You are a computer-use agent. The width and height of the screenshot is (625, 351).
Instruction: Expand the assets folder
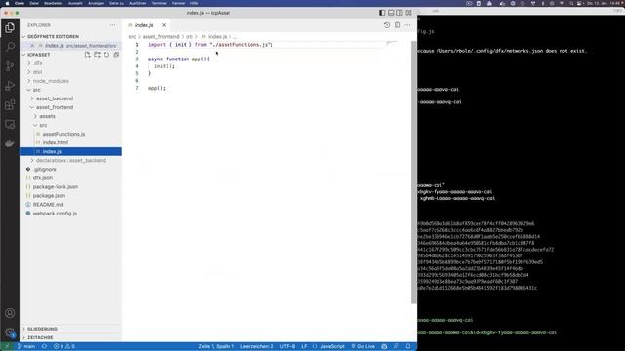70,116
